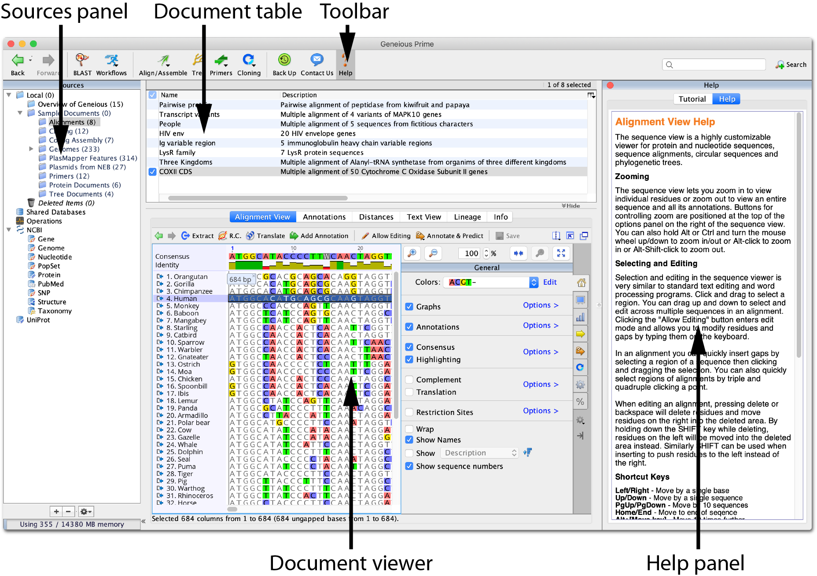Viewport: 817px width, 576px height.
Task: Uncheck the Graphs checkbox
Action: click(x=409, y=307)
